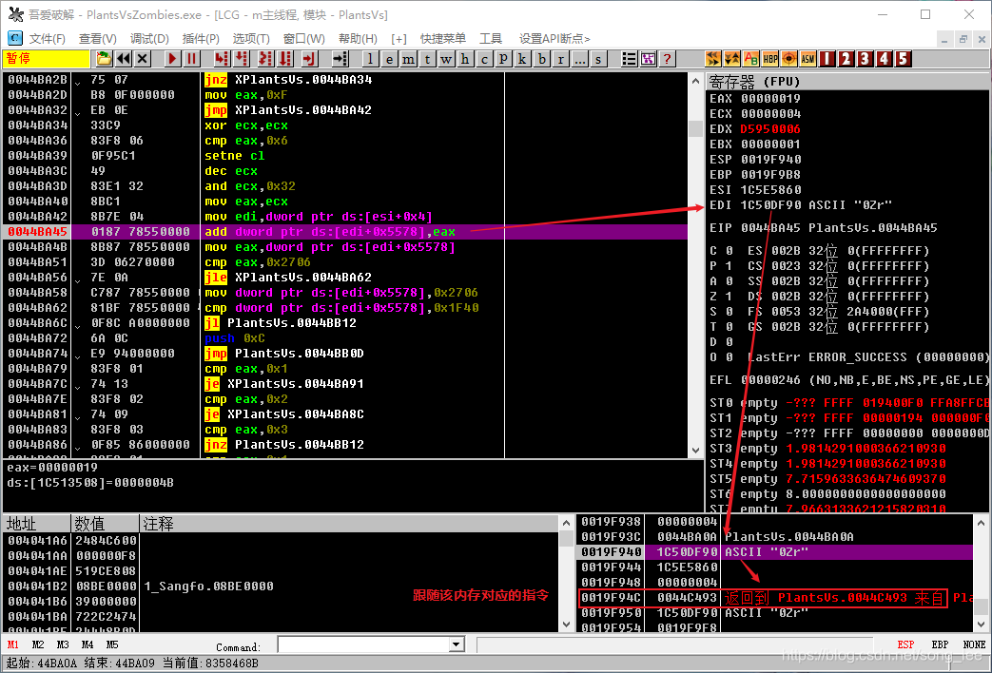Click the 地址 column header
This screenshot has height=673, width=992.
[37, 524]
